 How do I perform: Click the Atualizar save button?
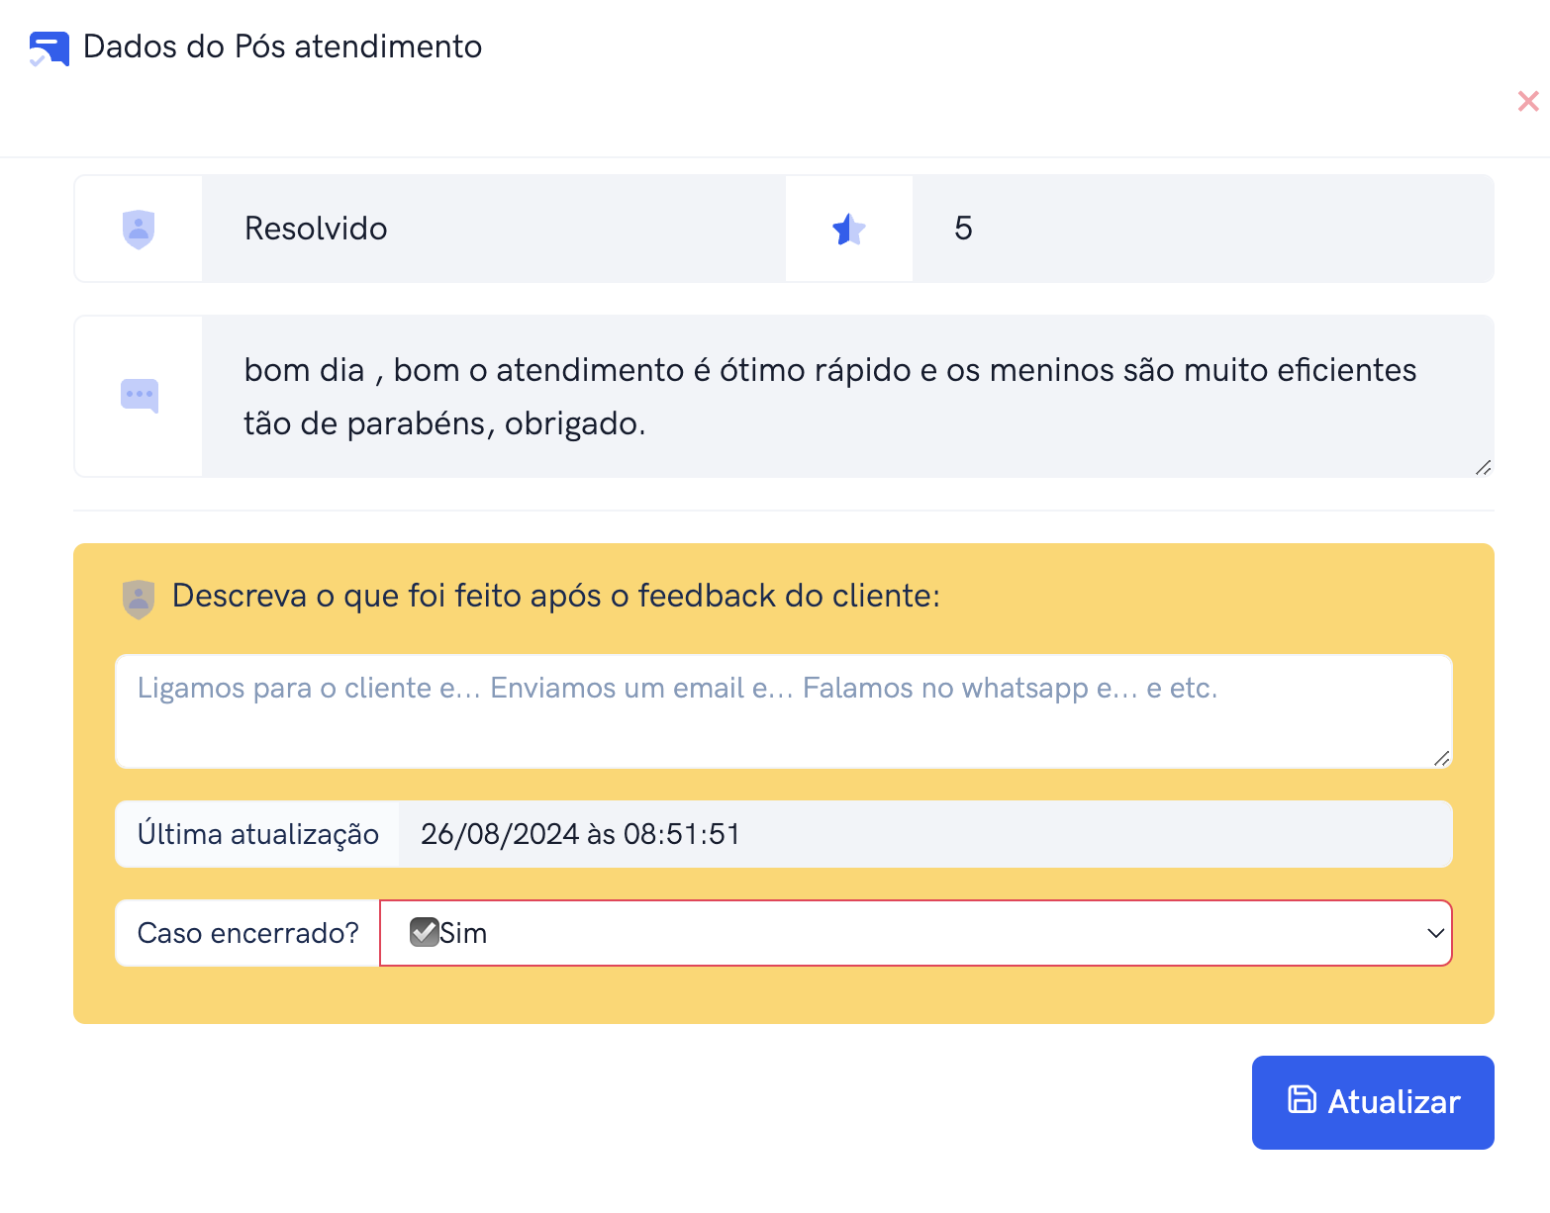point(1373,1102)
